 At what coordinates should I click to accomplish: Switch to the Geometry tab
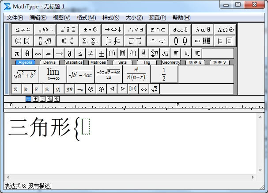[x=171, y=62]
